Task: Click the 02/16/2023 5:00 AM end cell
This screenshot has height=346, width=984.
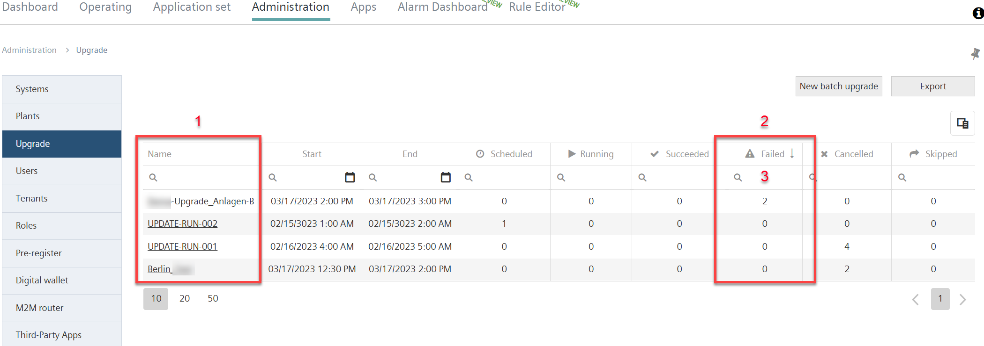Action: 410,247
